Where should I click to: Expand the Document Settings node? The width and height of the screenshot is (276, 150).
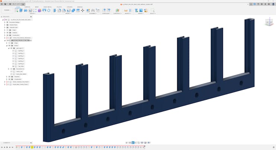click(x=5, y=22)
